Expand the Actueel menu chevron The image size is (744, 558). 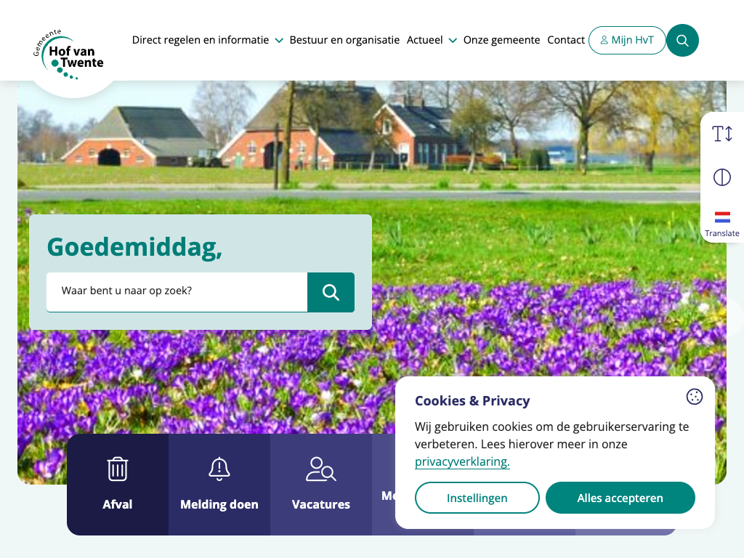(x=453, y=41)
